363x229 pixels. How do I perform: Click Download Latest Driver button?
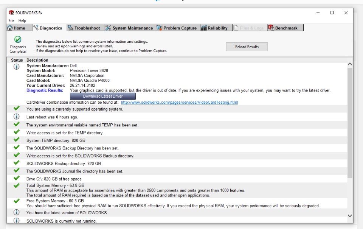(x=103, y=96)
